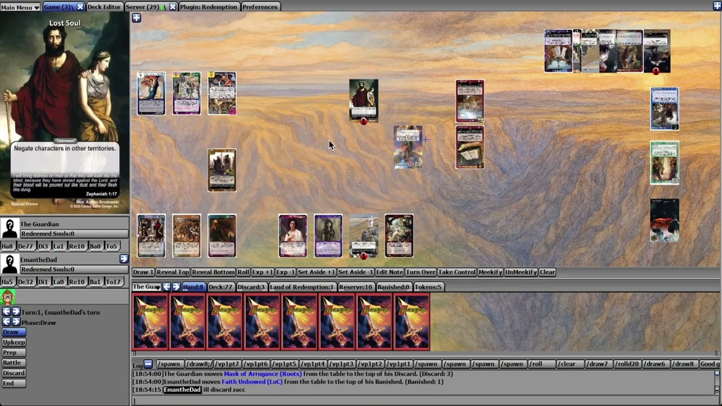Select the Banished:0 zone tab
Screen dimensions: 722x406
393,287
